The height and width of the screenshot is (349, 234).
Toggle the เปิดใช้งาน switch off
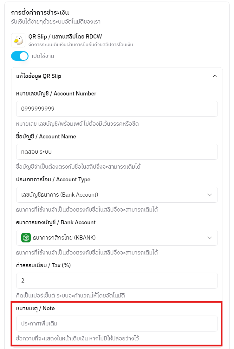click(20, 56)
